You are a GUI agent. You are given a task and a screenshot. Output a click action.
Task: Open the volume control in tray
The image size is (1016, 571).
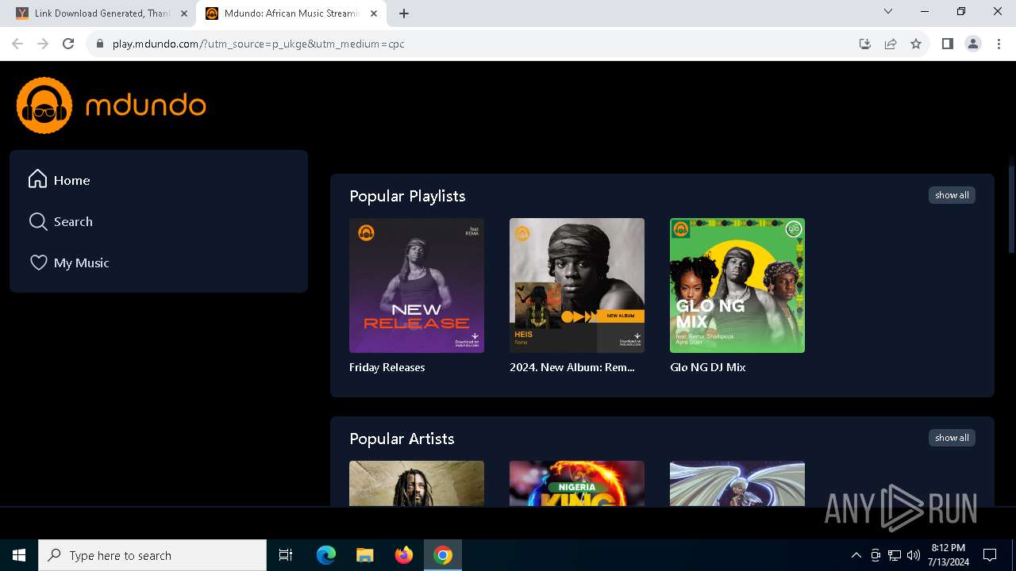(x=914, y=555)
